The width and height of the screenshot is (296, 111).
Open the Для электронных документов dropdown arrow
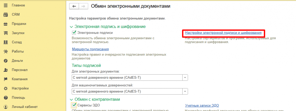pos(185,78)
